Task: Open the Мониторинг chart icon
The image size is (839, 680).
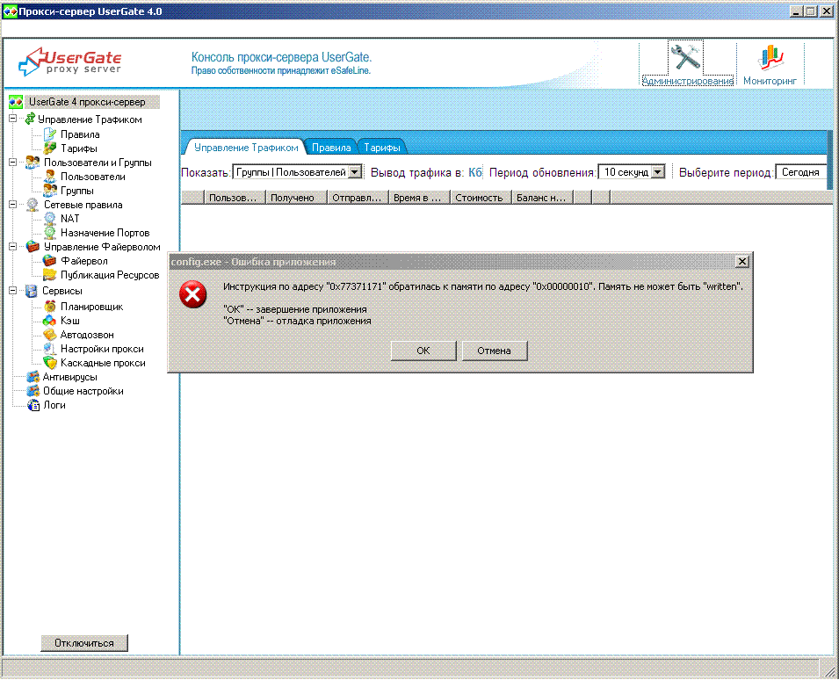Action: point(770,58)
